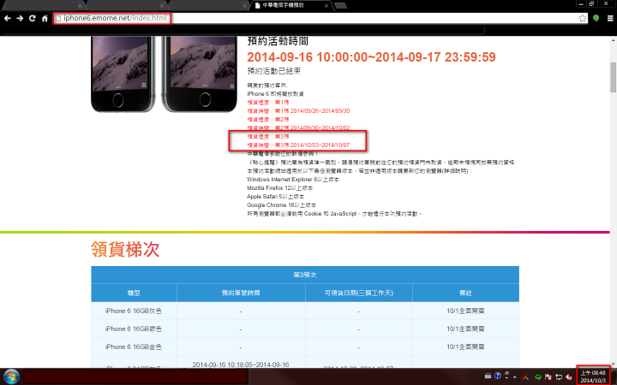
Task: Click the iPhone 6 即將開放取貨 line
Action: pyautogui.click(x=275, y=93)
